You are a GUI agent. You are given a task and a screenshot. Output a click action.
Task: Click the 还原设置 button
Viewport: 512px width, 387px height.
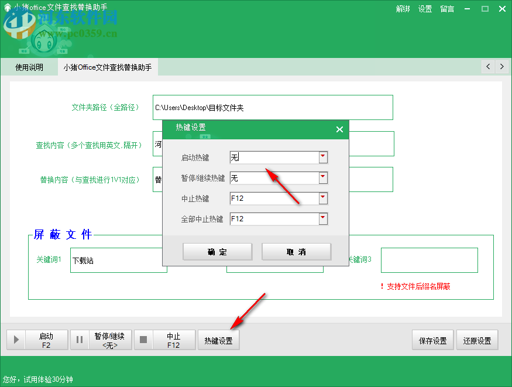(477, 340)
